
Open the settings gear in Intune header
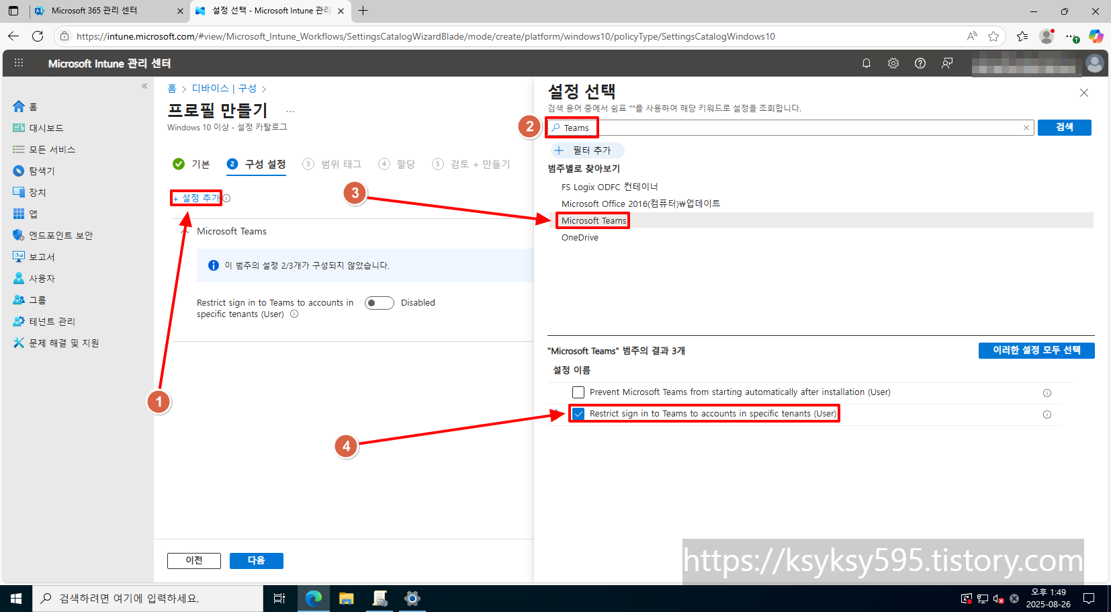point(893,63)
